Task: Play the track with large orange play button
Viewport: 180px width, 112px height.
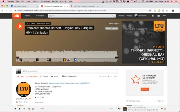Action: [20, 26]
